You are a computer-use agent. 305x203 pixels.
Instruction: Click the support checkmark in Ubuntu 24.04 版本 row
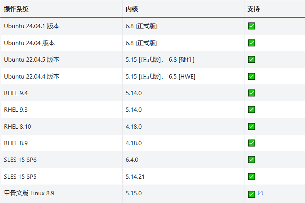click(x=251, y=43)
